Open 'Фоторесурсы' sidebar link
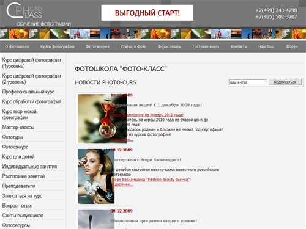Screen dimensions: 306x229 pos(16,225)
